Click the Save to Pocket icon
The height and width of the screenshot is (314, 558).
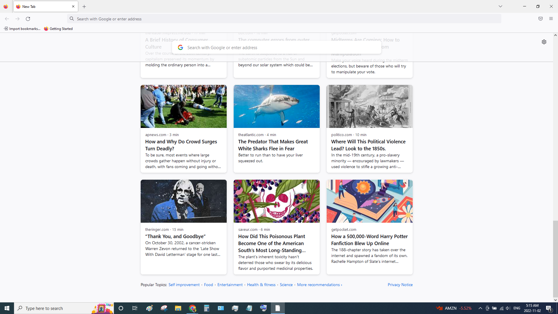tap(540, 19)
